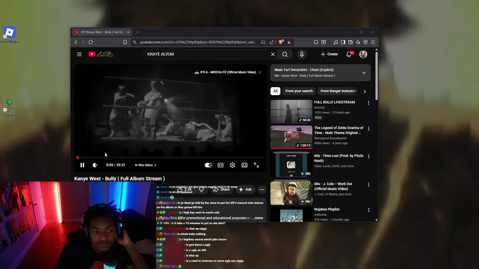Open the Terraria desktop shortcut
Viewport: 479px width, 269px height.
(9, 108)
